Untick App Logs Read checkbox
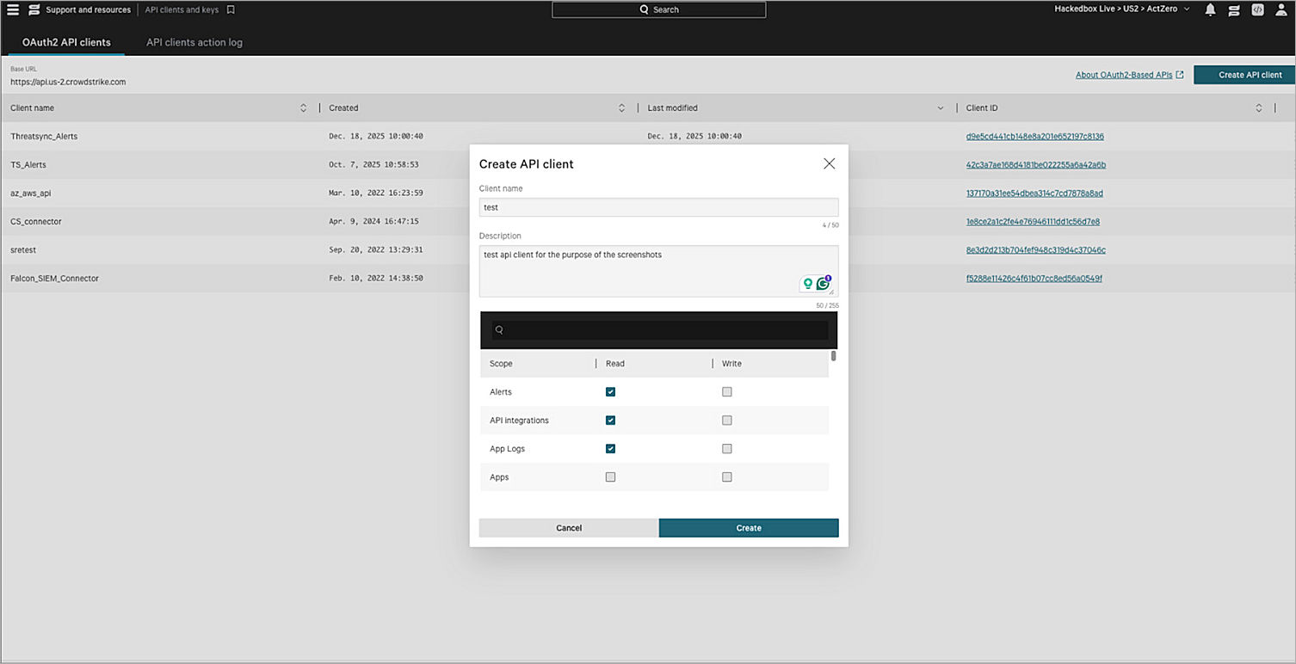This screenshot has height=664, width=1296. 611,449
